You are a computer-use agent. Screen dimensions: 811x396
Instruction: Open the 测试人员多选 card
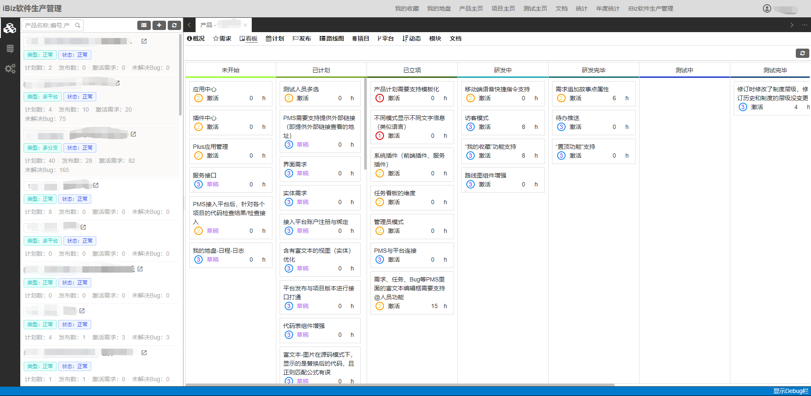(x=320, y=94)
